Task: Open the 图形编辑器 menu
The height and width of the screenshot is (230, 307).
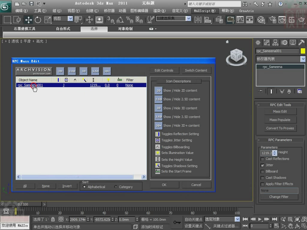Action: tap(139, 11)
